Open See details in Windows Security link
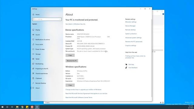194x109 pixels. pyautogui.click(x=75, y=24)
